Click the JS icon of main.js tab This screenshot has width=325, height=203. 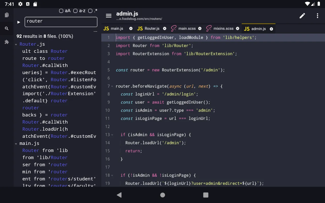click(106, 29)
